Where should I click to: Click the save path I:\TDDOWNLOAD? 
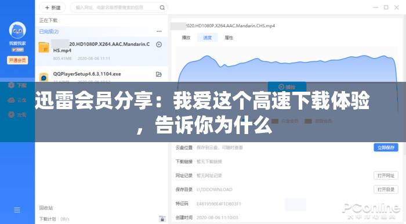215,190
